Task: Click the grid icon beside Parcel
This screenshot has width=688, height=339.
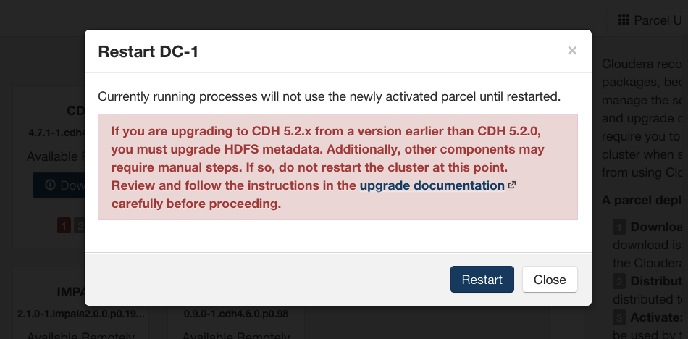Action: coord(624,20)
